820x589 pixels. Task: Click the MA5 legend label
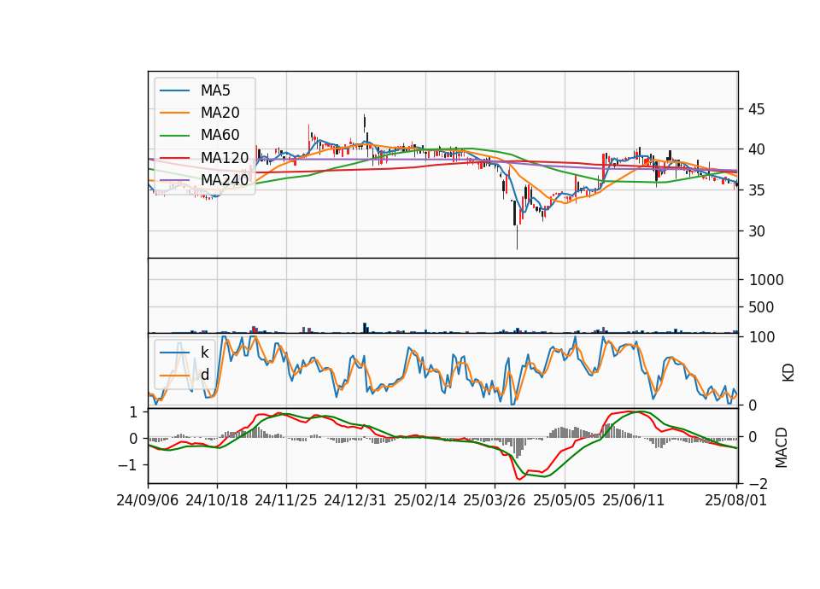pos(215,90)
